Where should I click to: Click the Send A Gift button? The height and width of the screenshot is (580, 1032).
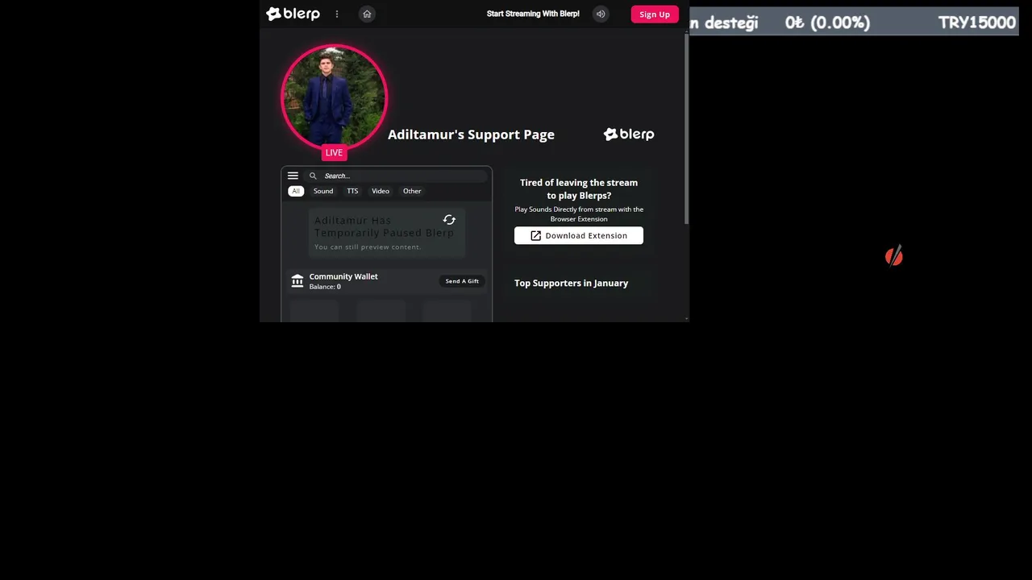(462, 281)
